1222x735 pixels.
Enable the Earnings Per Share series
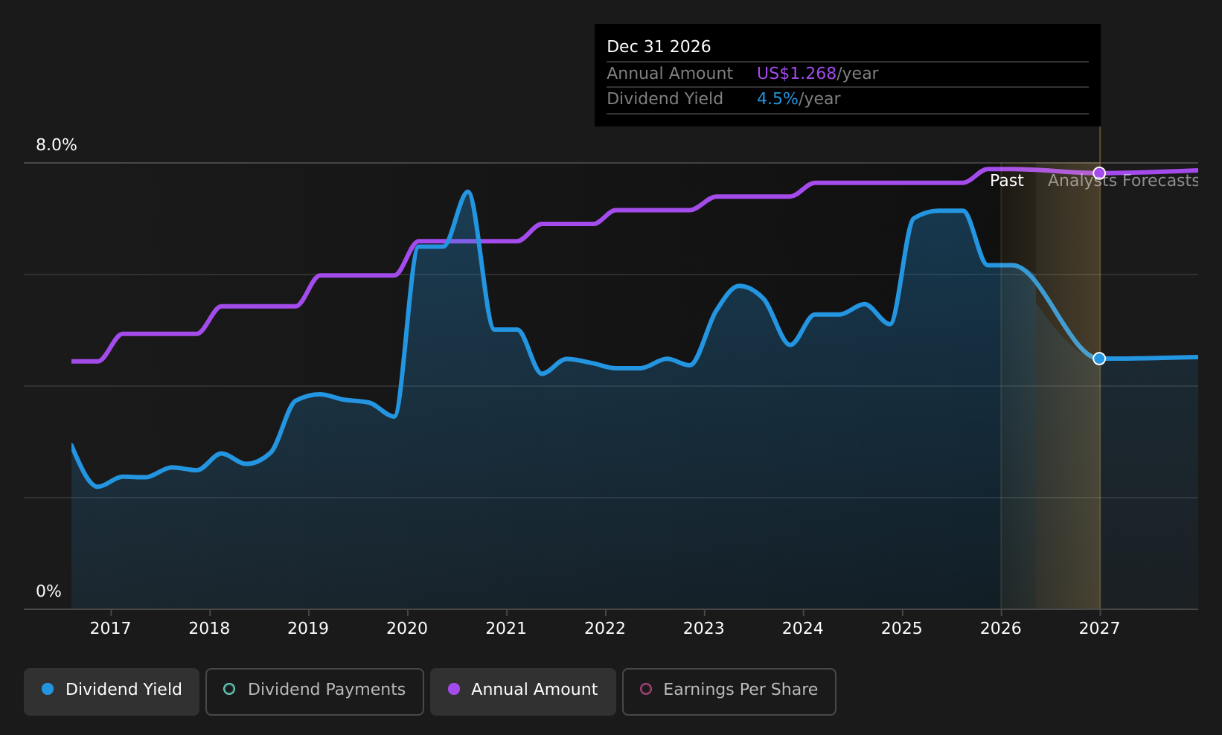click(729, 691)
